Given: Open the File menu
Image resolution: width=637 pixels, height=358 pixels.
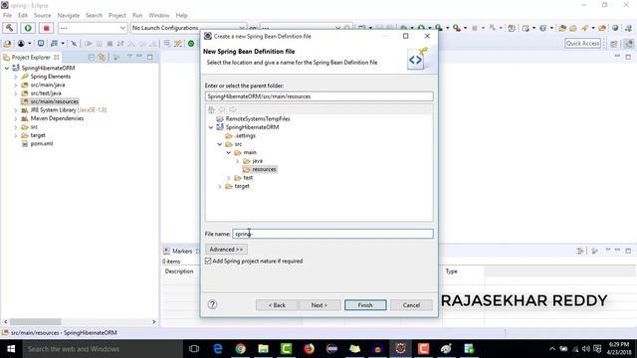Looking at the screenshot, I should click(7, 15).
